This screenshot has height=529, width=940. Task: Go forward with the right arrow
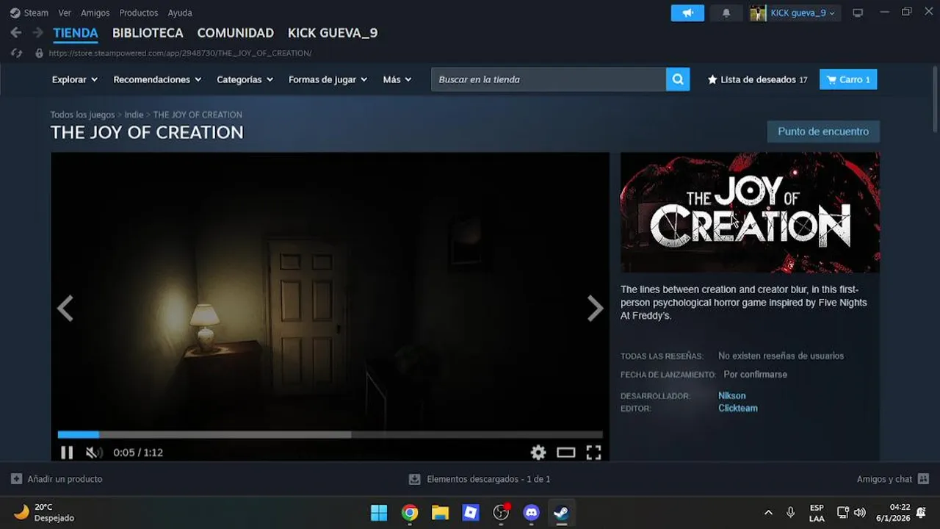[x=37, y=33]
